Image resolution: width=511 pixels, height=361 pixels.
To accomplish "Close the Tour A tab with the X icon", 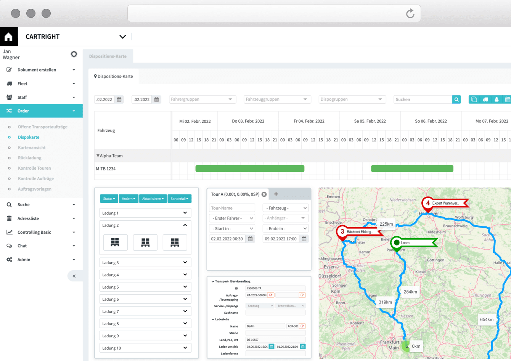I will 264,194.
